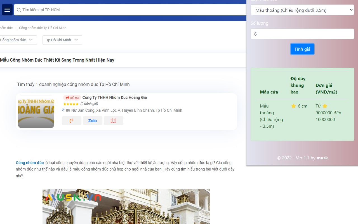Open Công Ty TNHH Nhôm Đúc Hoàng Gia listing
Screen dimensions: 358x224
(114, 97)
